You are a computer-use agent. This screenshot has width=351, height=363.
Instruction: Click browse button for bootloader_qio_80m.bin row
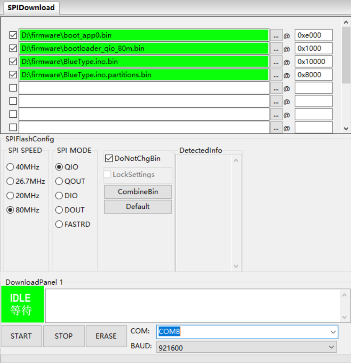point(276,49)
